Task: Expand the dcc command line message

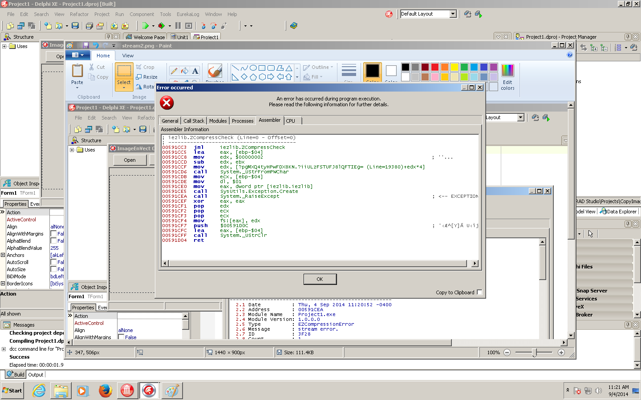Action: click(4, 349)
